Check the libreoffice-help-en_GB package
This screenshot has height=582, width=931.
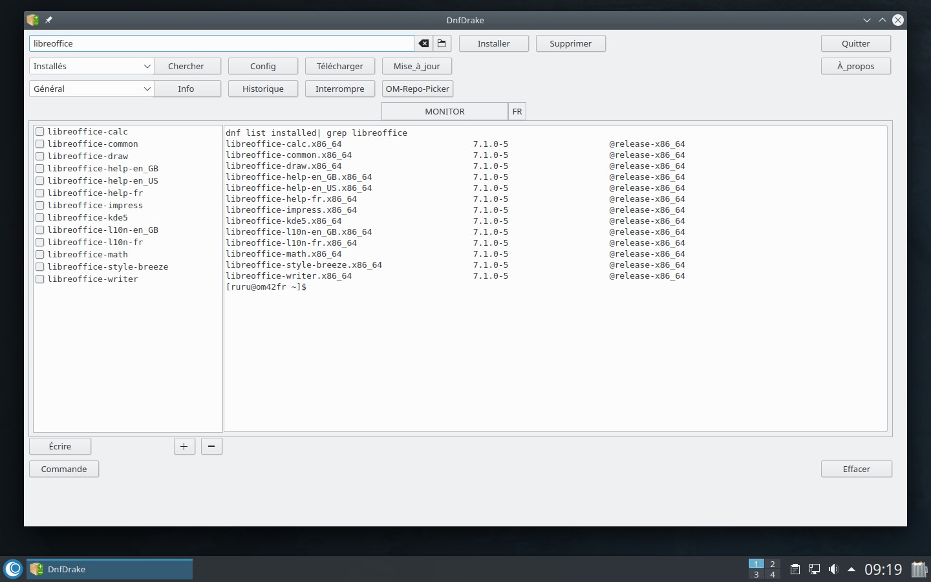coord(39,169)
